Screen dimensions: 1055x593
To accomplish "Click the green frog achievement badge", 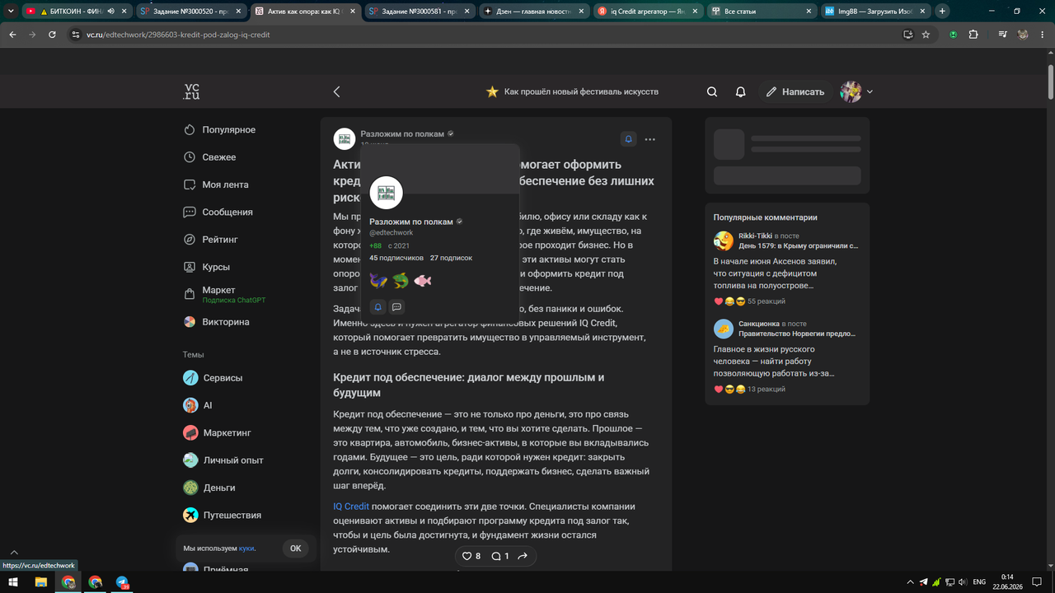I will pyautogui.click(x=401, y=281).
